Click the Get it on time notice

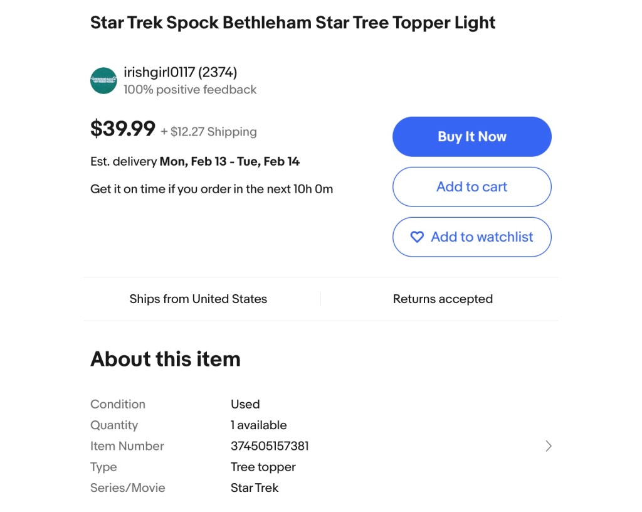(x=211, y=189)
